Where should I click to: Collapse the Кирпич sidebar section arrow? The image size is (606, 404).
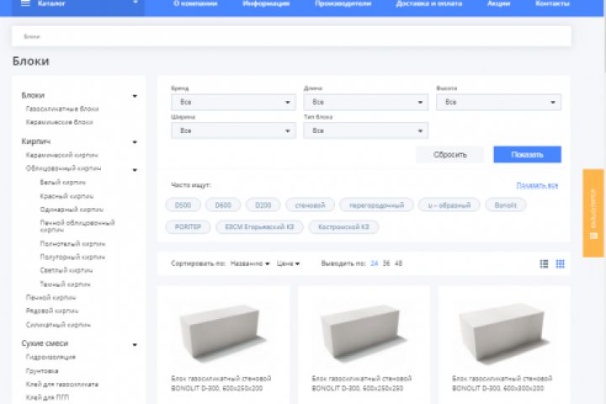click(135, 142)
